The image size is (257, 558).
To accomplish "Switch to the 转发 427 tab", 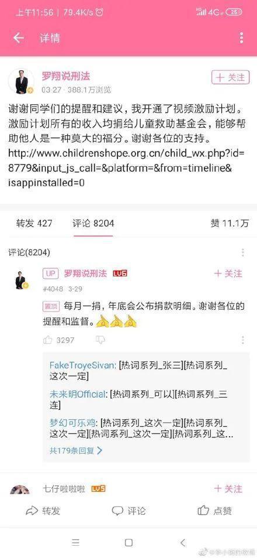I will click(x=34, y=223).
